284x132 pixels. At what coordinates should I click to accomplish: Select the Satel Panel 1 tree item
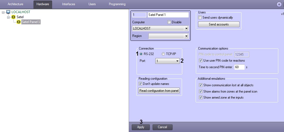click(x=31, y=22)
